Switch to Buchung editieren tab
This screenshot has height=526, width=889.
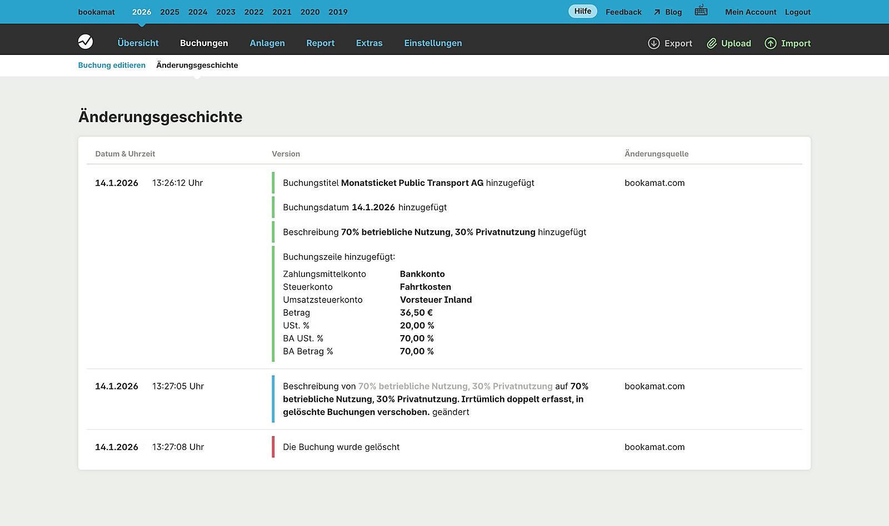click(112, 65)
